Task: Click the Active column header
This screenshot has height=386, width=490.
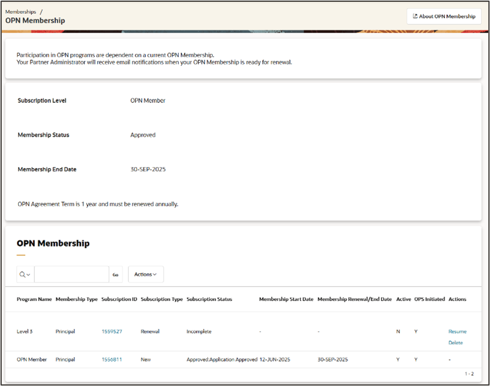Action: click(x=404, y=299)
